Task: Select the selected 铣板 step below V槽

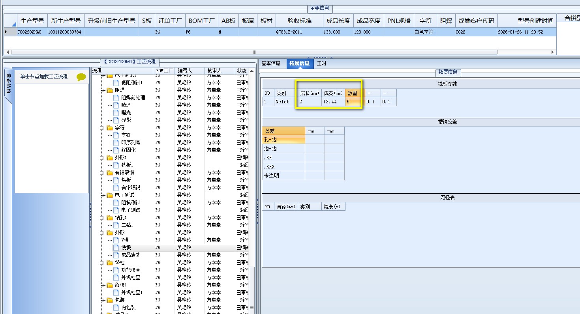Action: (126, 248)
